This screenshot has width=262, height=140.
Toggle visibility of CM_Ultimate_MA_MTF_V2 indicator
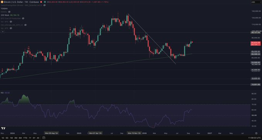pyautogui.click(x=25, y=25)
